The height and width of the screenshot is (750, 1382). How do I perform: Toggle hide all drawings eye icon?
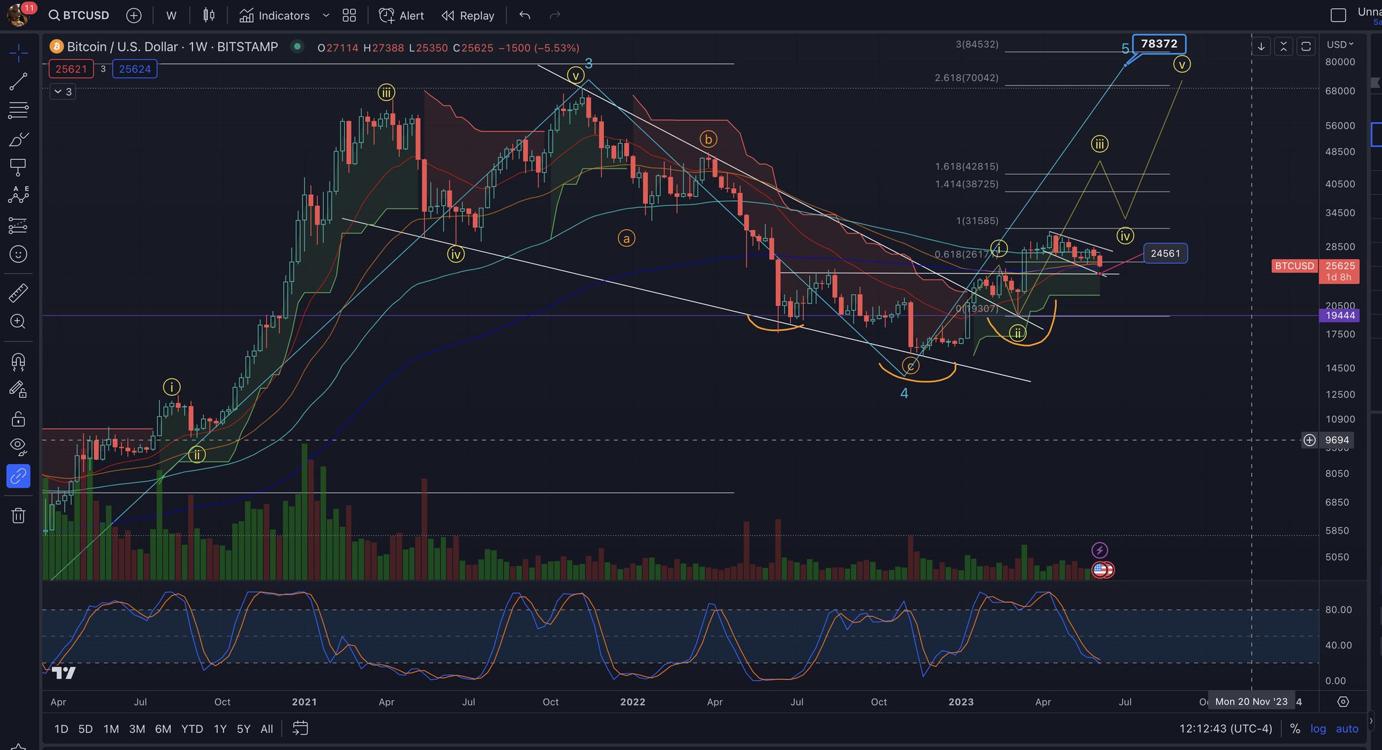pos(18,446)
